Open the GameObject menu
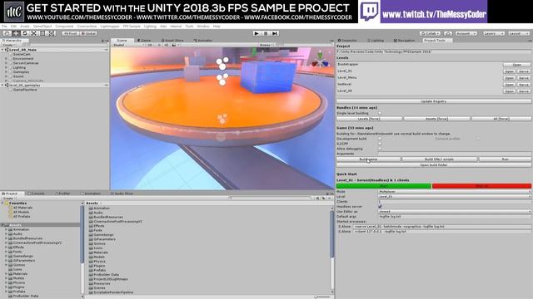The height and width of the screenshot is (299, 533). [x=42, y=26]
